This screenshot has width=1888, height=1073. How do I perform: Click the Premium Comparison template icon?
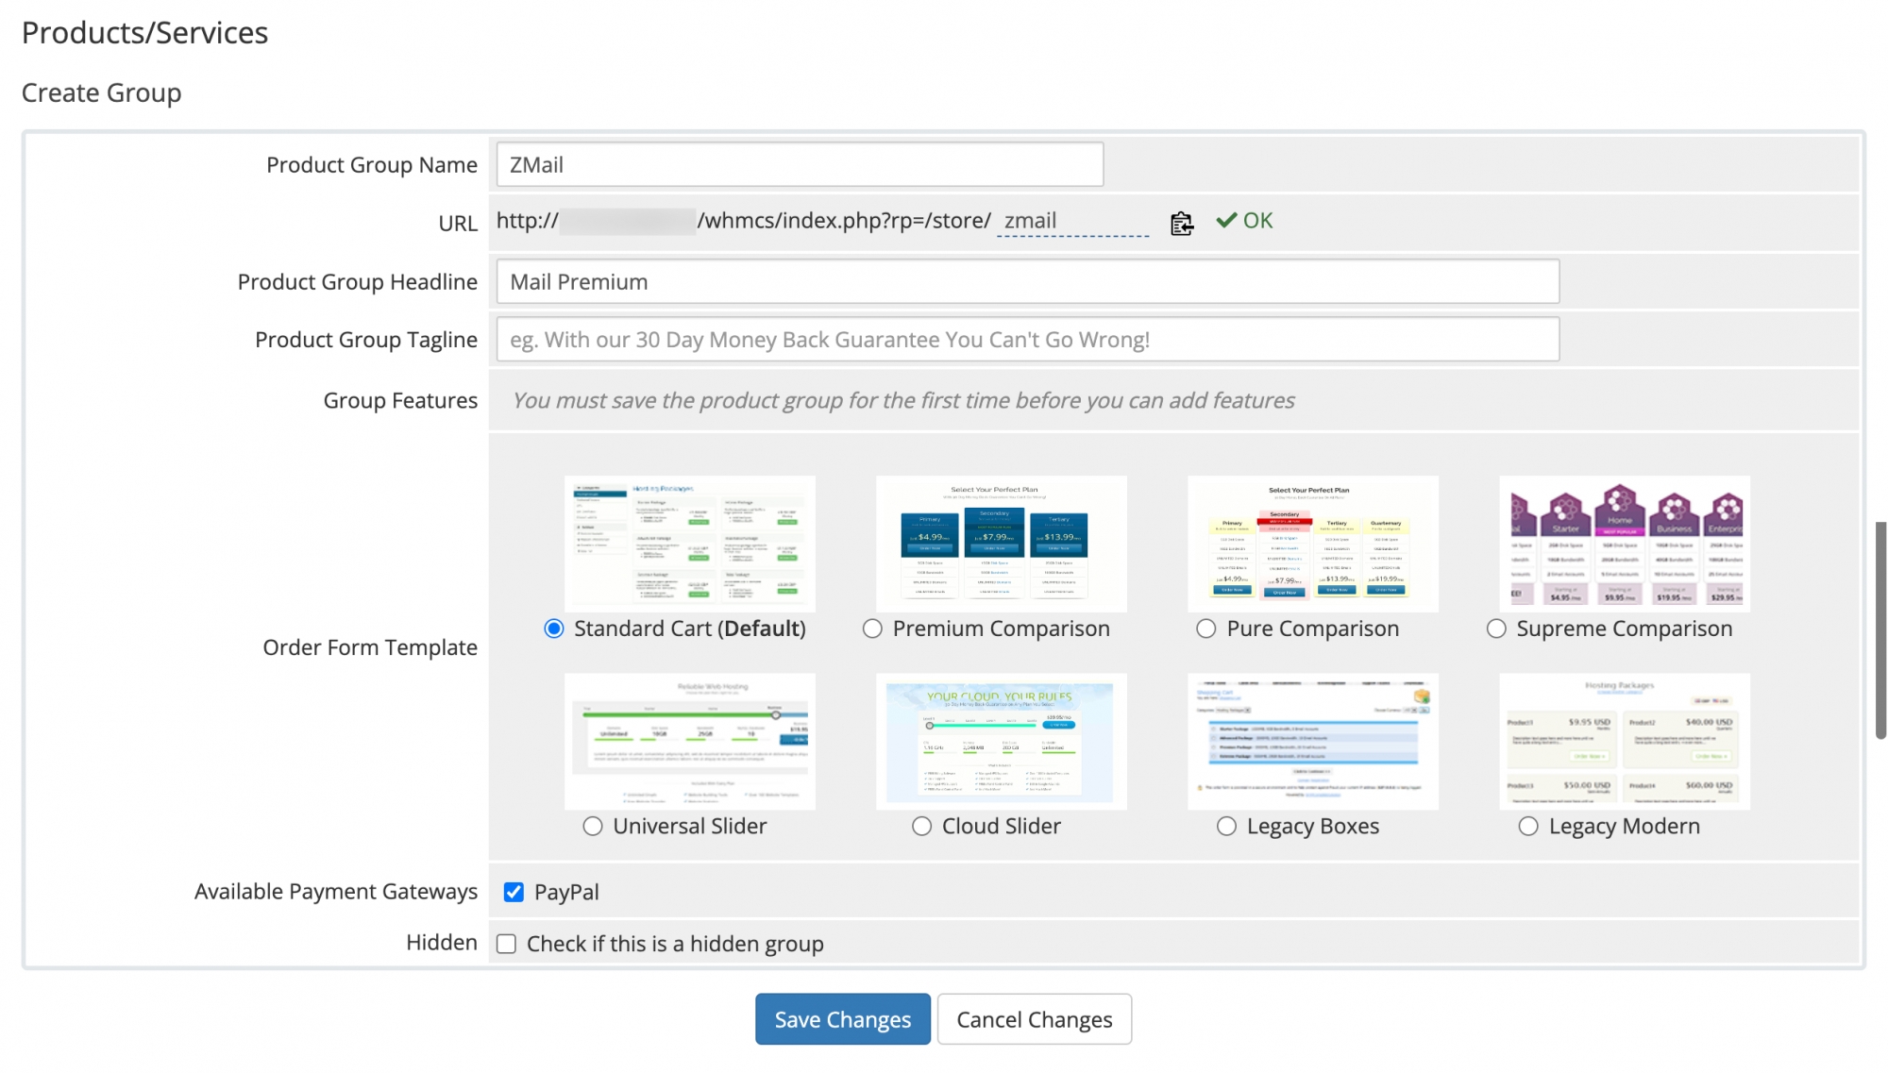coord(1001,543)
